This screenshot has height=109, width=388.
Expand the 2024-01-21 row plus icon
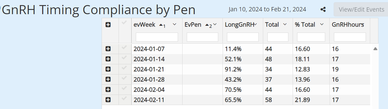click(108, 69)
